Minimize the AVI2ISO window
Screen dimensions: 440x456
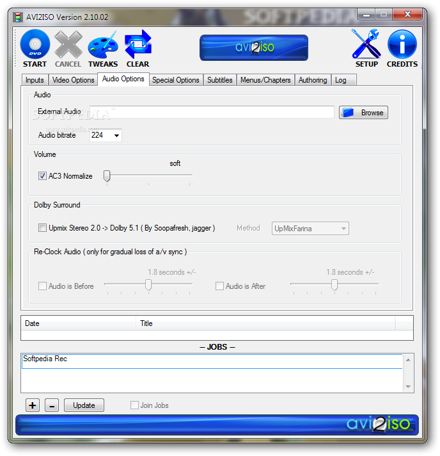(366, 15)
